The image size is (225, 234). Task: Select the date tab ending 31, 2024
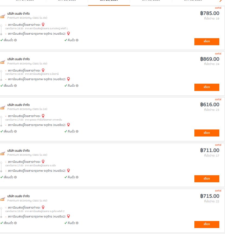[x=193, y=1]
